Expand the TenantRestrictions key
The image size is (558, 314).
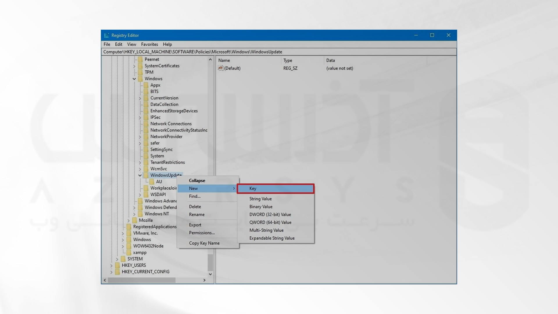(x=140, y=163)
